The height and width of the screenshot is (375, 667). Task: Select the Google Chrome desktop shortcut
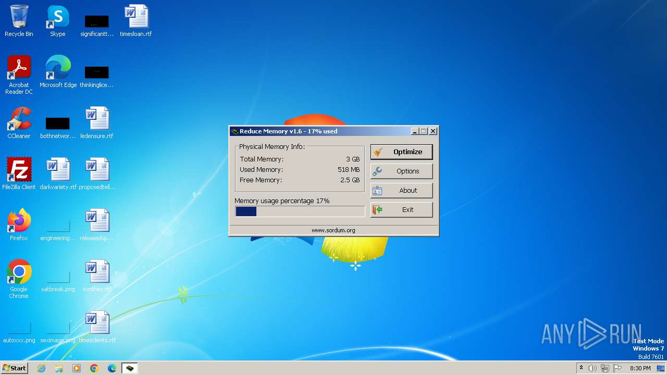pos(19,279)
